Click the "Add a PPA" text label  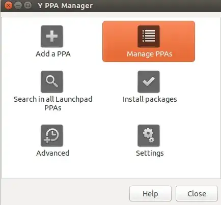pyautogui.click(x=53, y=54)
